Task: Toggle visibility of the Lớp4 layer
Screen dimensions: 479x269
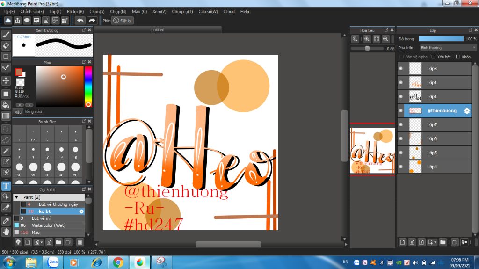Action: (x=401, y=167)
